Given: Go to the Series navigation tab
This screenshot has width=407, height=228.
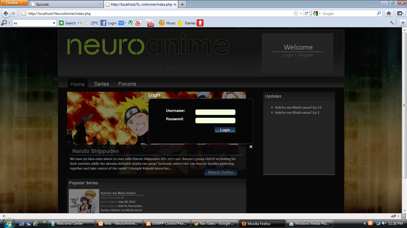Looking at the screenshot, I should 102,84.
